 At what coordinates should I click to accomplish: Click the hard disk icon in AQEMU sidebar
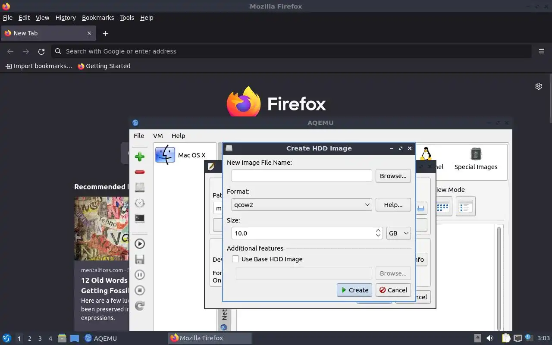[139, 188]
